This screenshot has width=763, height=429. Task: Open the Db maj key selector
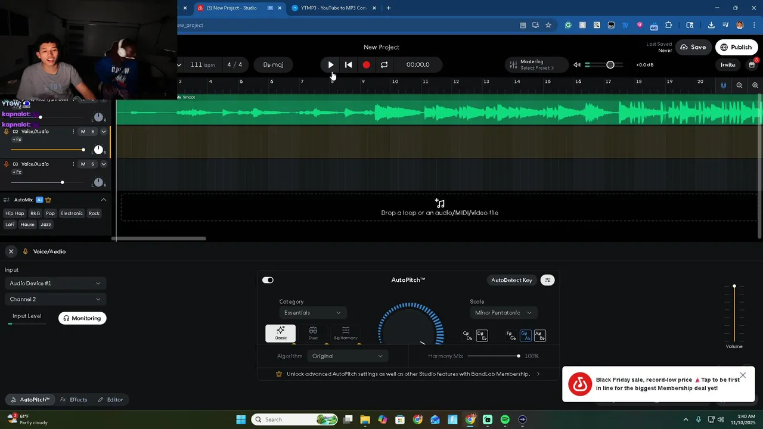[274, 65]
